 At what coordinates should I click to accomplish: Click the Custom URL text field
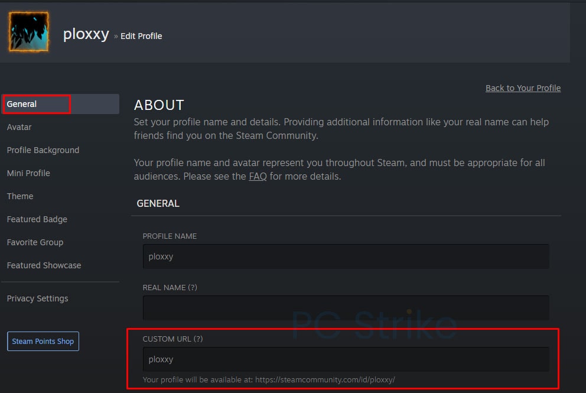pos(346,359)
